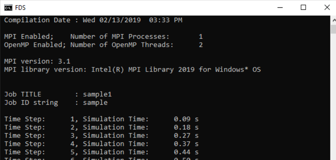This screenshot has height=160, width=336.
Task: Click the Job ID string value sample
Action: pos(95,103)
